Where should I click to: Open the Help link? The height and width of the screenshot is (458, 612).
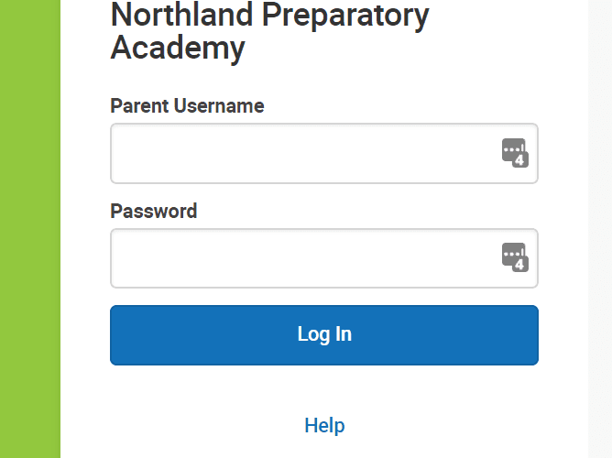[x=324, y=425]
